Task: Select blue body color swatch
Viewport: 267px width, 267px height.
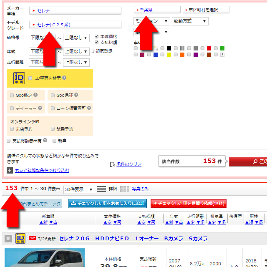Action: pos(156,55)
